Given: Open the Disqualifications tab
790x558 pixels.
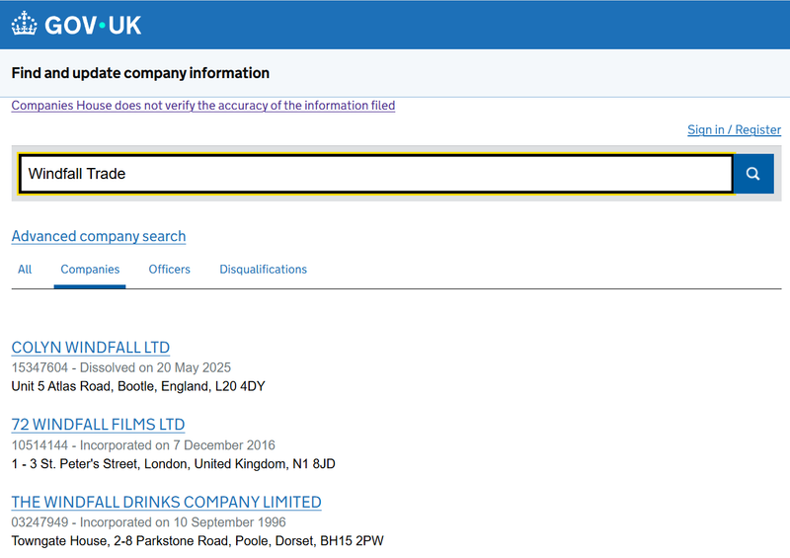Looking at the screenshot, I should [x=263, y=270].
